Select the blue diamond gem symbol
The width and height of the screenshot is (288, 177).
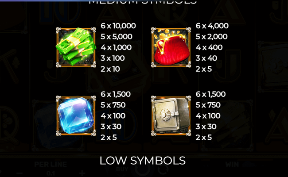pos(76,116)
